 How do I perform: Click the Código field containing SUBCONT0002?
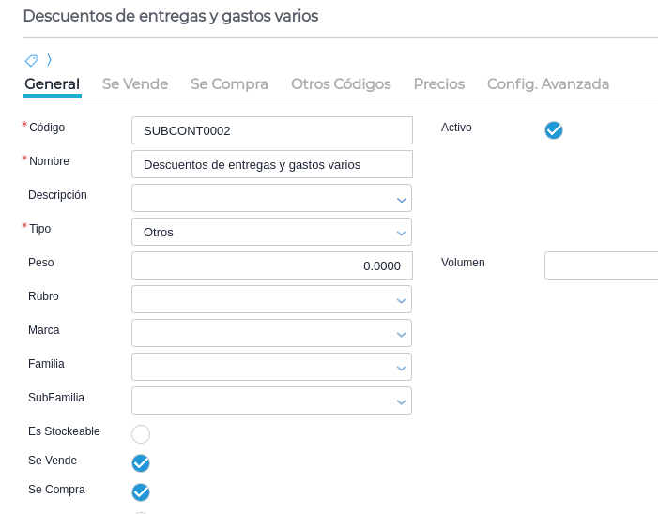pos(272,130)
